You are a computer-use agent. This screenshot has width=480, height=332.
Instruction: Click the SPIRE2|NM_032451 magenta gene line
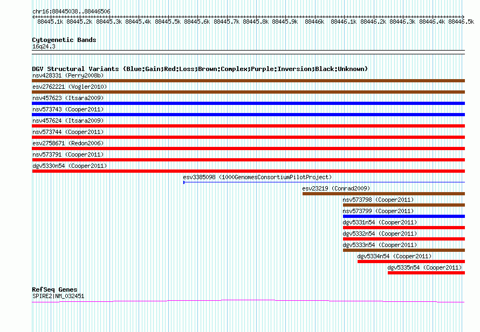tap(248, 301)
